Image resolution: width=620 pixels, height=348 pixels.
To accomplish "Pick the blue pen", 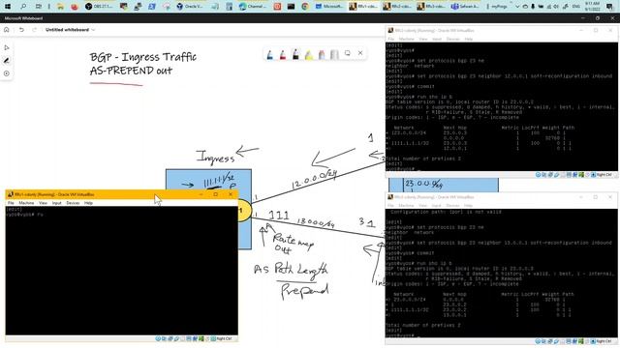I will coord(269,54).
